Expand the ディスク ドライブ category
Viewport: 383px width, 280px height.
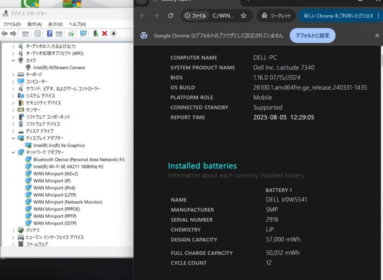pyautogui.click(x=13, y=131)
